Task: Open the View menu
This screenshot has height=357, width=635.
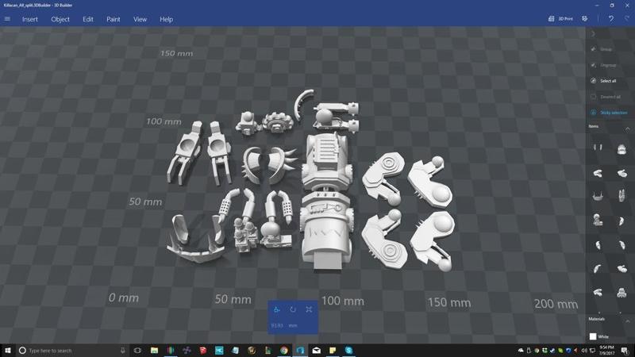Action: (140, 19)
